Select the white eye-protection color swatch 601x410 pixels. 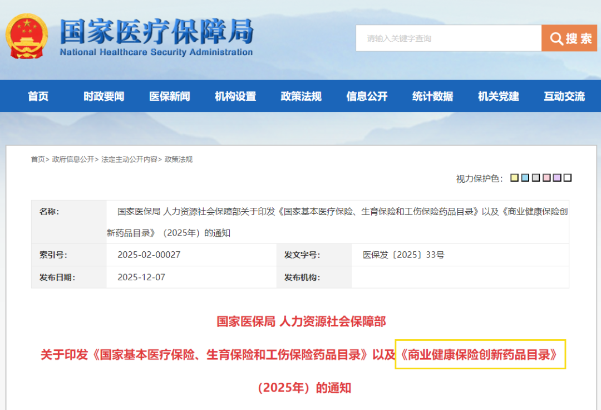coord(568,178)
